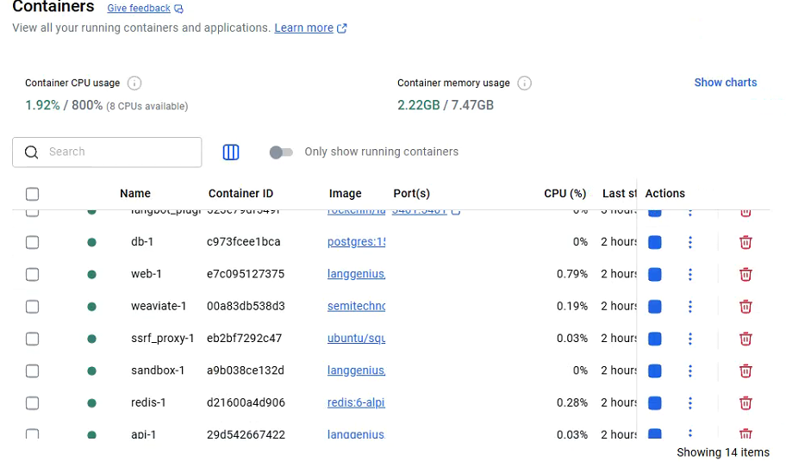The image size is (786, 467).
Task: Click the CPU usage info icon
Action: [134, 84]
